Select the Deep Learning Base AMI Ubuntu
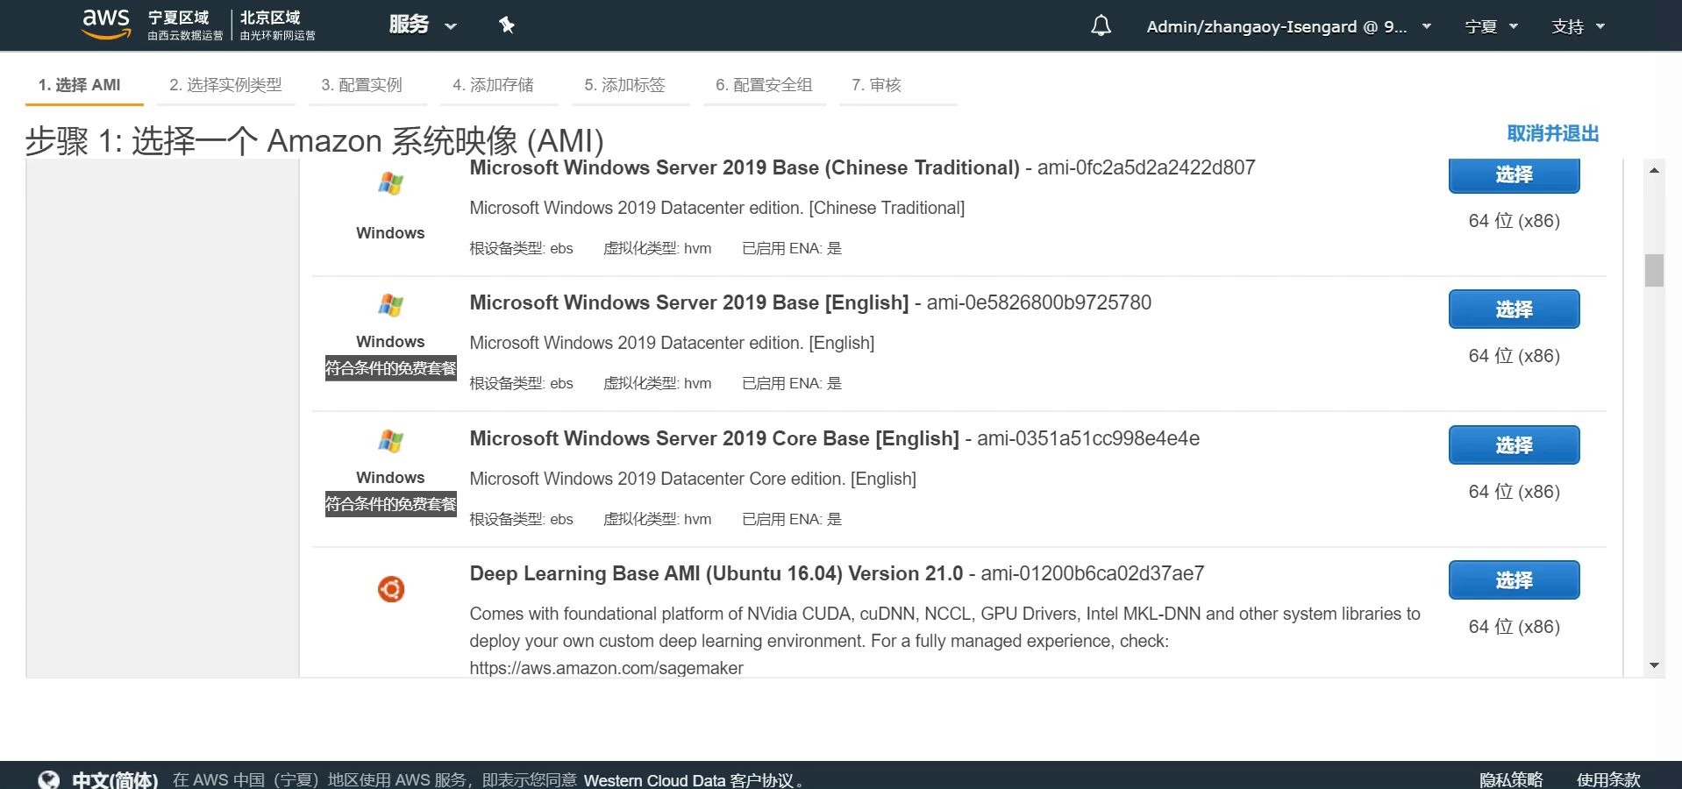The image size is (1682, 789). click(1514, 580)
